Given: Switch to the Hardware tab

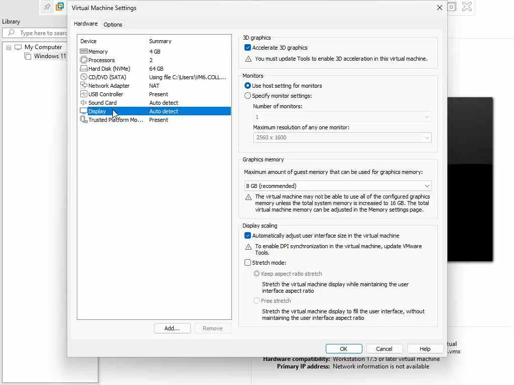Looking at the screenshot, I should [85, 24].
